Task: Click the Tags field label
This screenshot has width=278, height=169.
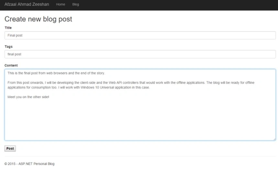Action: click(8, 47)
